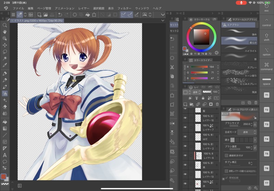Click the scissors Cut icon in side bar
Viewport: 274px width, 191px height.
coord(172,67)
